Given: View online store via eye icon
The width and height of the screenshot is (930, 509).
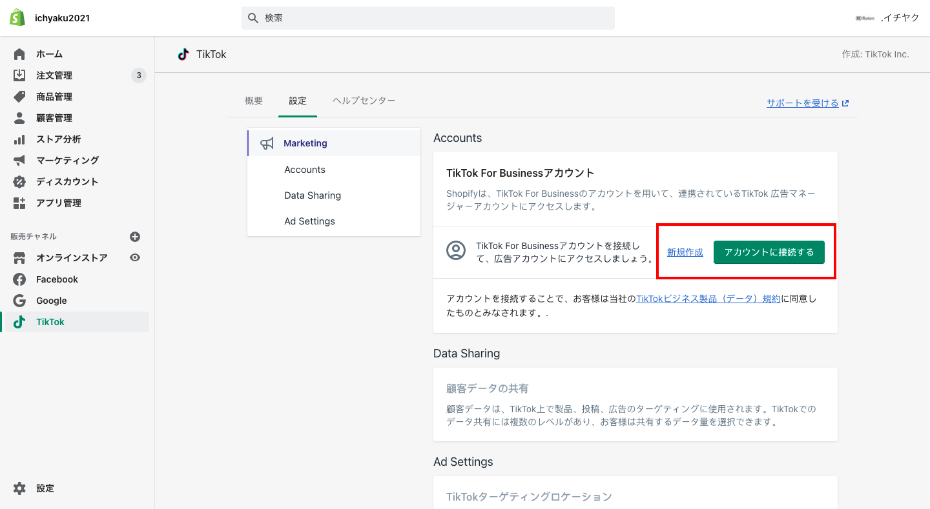Looking at the screenshot, I should [x=135, y=257].
